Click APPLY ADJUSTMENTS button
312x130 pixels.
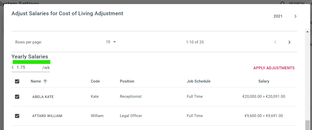[274, 68]
